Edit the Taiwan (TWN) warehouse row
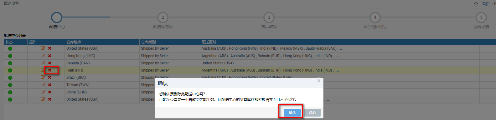Image resolution: width=496 pixels, height=120 pixels. pyautogui.click(x=43, y=85)
